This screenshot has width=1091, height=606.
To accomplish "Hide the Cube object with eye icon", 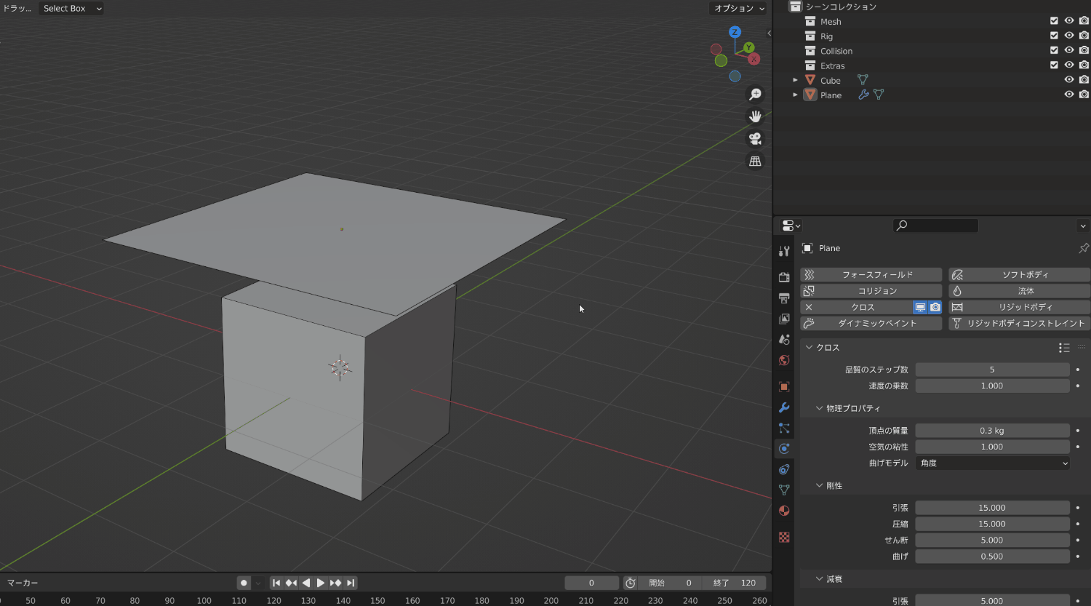I will 1069,80.
